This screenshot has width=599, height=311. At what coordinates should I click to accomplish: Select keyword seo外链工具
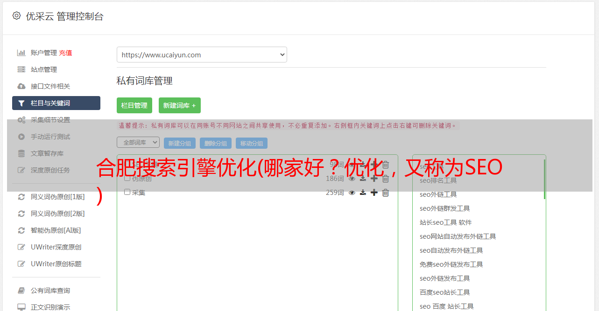coord(438,194)
